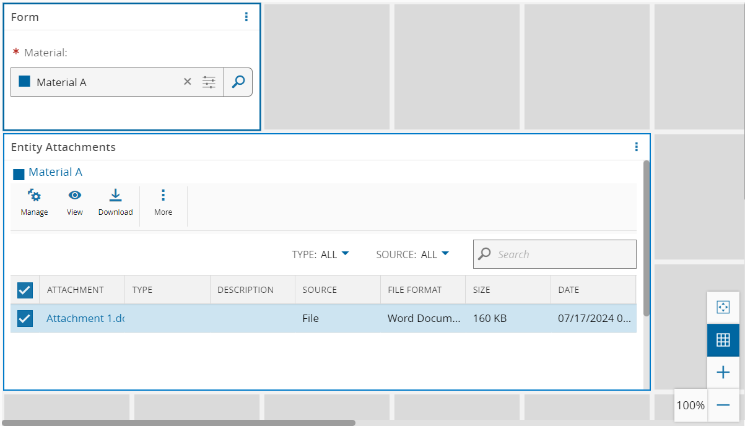Open the More actions toolbar menu
Screen dimensions: 745x426
tap(163, 203)
